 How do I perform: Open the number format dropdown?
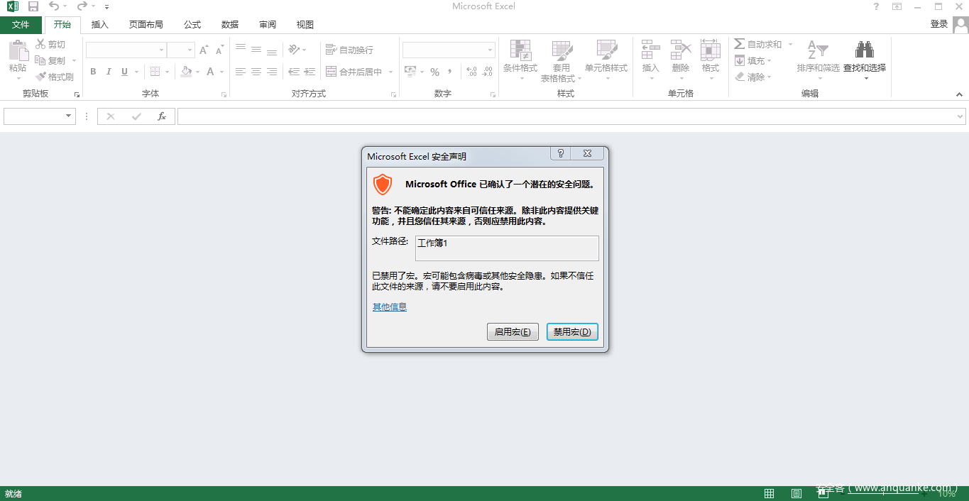[x=490, y=50]
